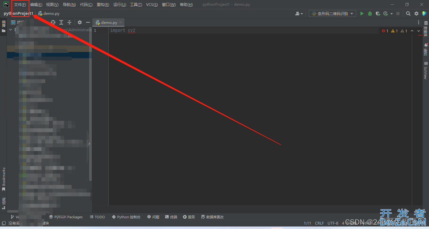Hide the project panel with minus icon
Viewport: 429px width, 229px height.
(x=88, y=22)
